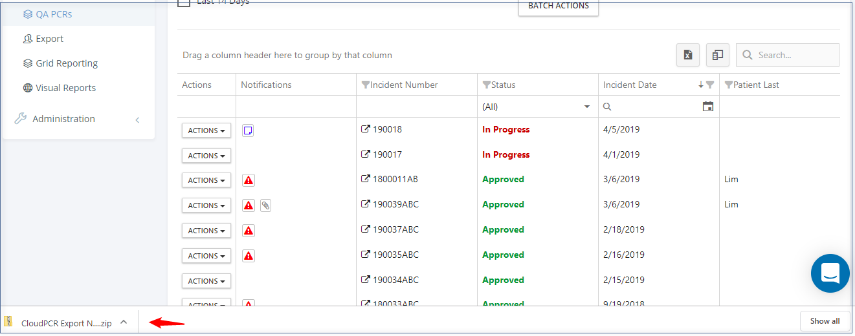This screenshot has height=336, width=855.
Task: Click warning icon for incident 190037ABC
Action: pyautogui.click(x=248, y=231)
